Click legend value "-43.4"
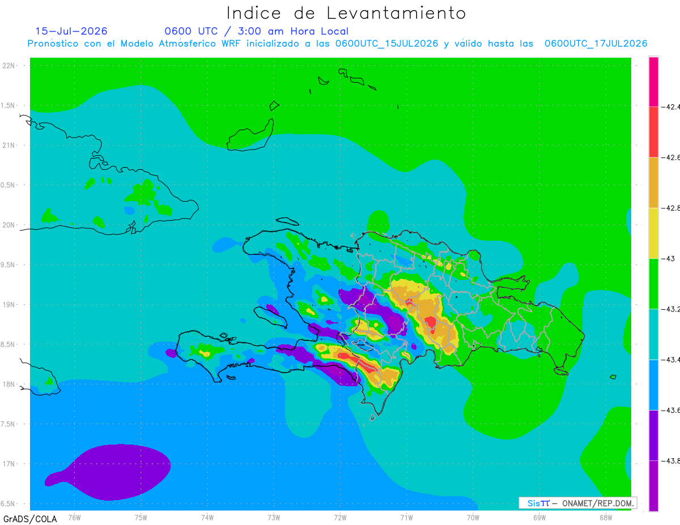Viewport: 680px width, 525px height. coord(670,360)
